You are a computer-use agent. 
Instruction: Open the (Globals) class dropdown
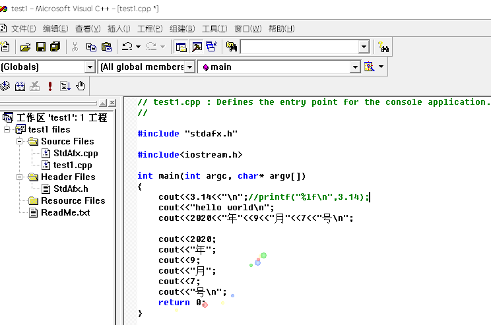tap(90, 67)
